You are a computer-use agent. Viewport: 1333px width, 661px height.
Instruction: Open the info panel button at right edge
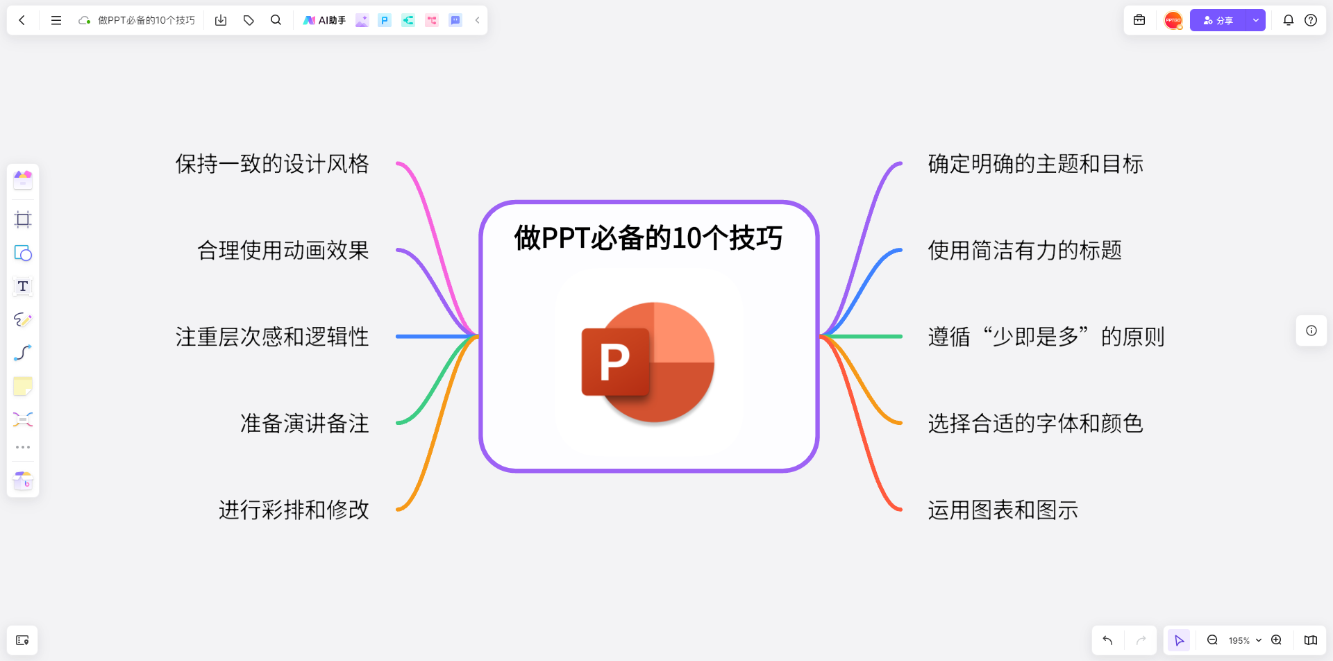[1311, 330]
